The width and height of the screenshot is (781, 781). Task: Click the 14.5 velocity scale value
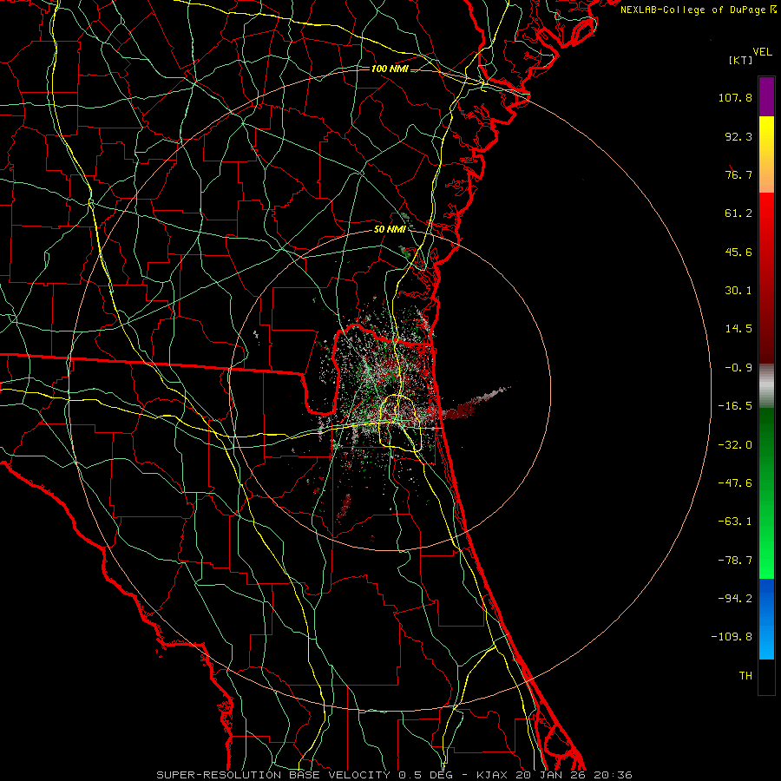click(x=738, y=329)
